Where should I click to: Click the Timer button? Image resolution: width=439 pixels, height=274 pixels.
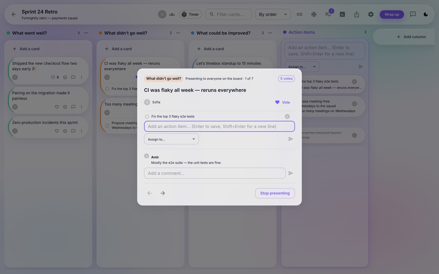click(x=191, y=14)
